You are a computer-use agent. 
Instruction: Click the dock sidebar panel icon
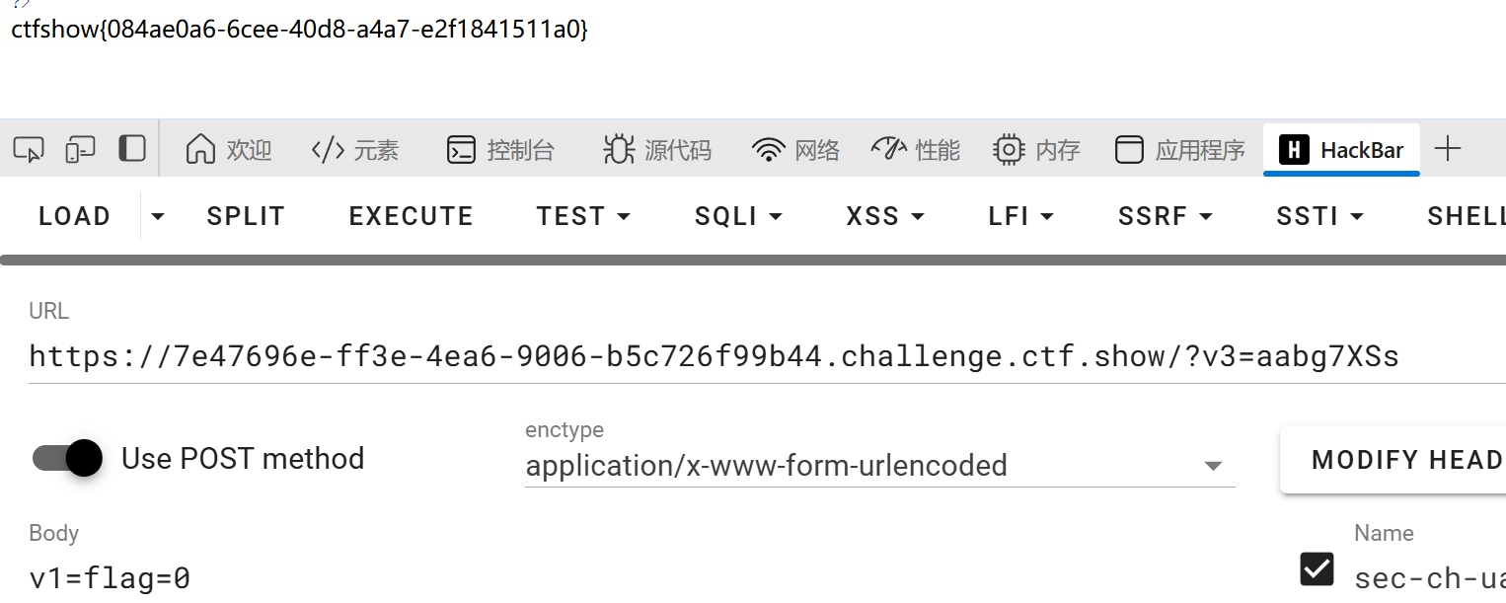131,149
